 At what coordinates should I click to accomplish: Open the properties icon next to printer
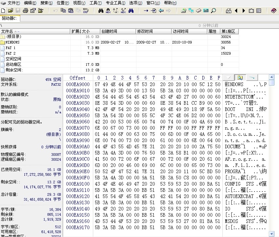pyautogui.click(x=33, y=11)
